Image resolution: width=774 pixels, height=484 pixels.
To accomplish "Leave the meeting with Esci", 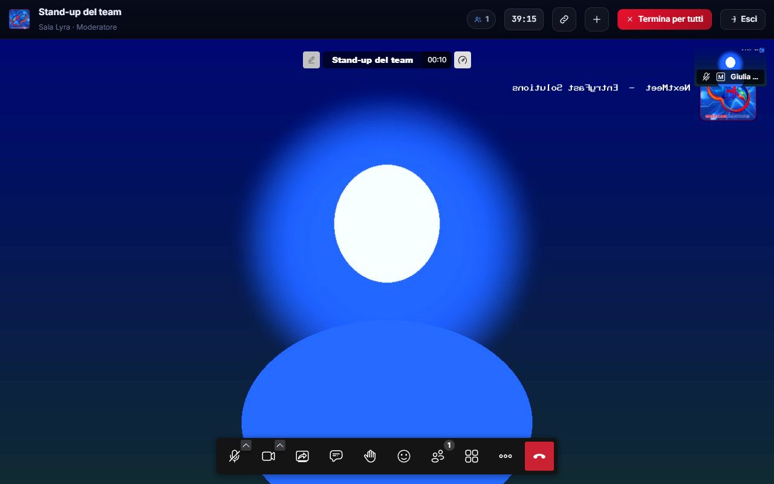I will click(743, 19).
